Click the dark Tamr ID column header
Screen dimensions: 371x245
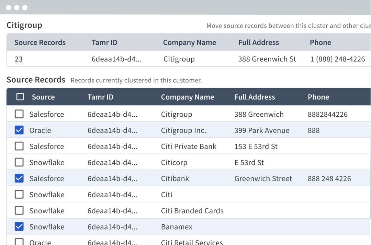100,97
